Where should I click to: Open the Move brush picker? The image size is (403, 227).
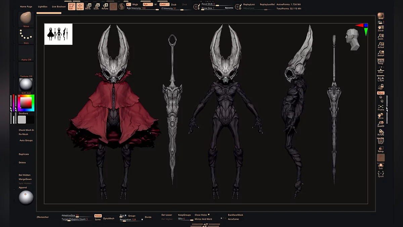(x=26, y=18)
